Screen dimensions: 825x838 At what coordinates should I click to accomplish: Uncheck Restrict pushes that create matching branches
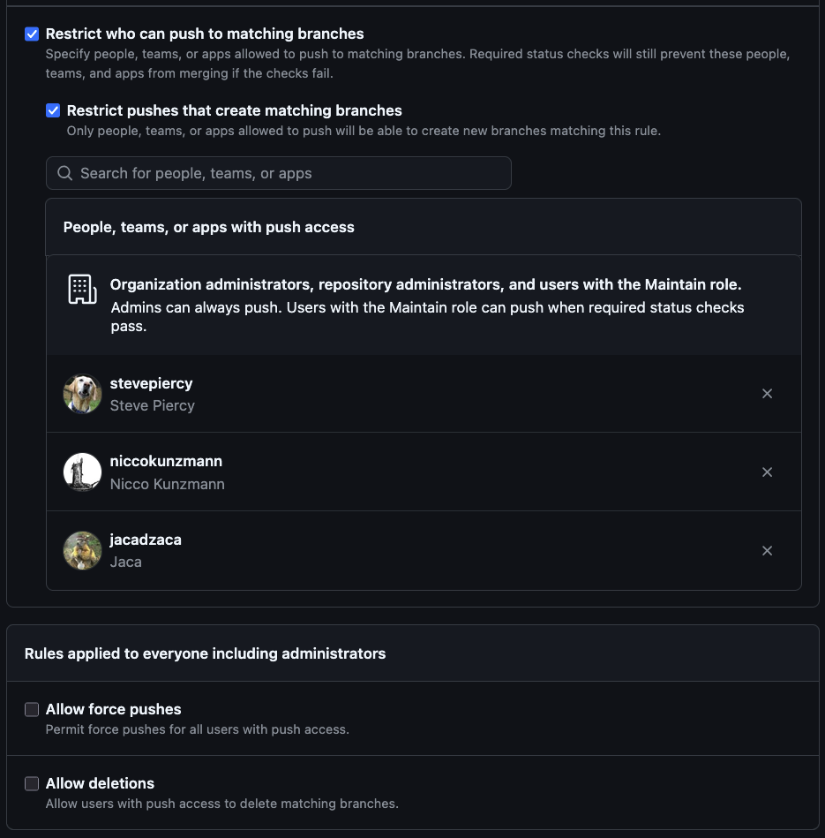point(53,111)
